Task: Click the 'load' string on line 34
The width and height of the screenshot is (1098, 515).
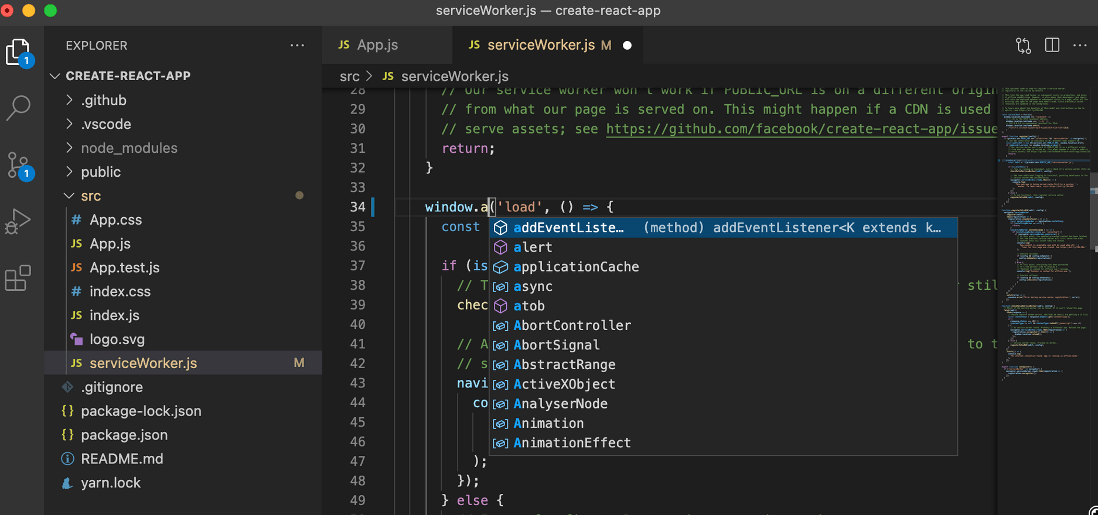Action: pyautogui.click(x=520, y=207)
